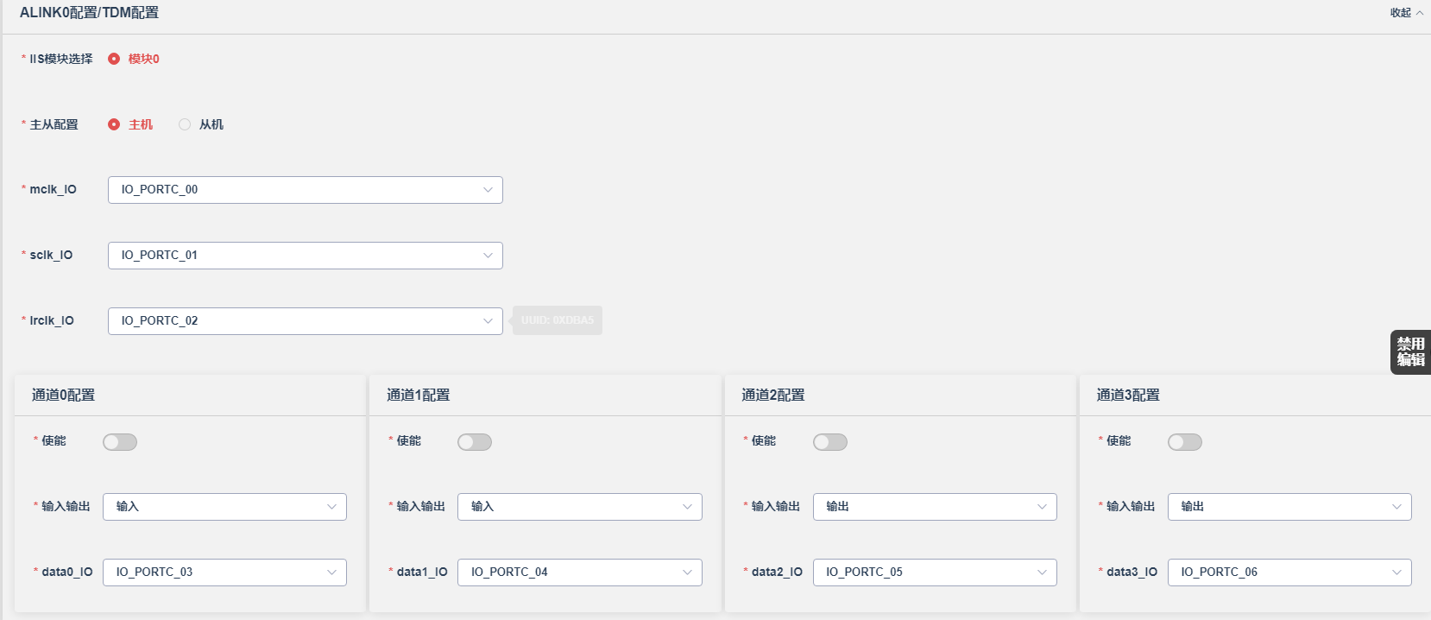Click the 通道0配置 heading
The width and height of the screenshot is (1431, 620).
point(64,395)
